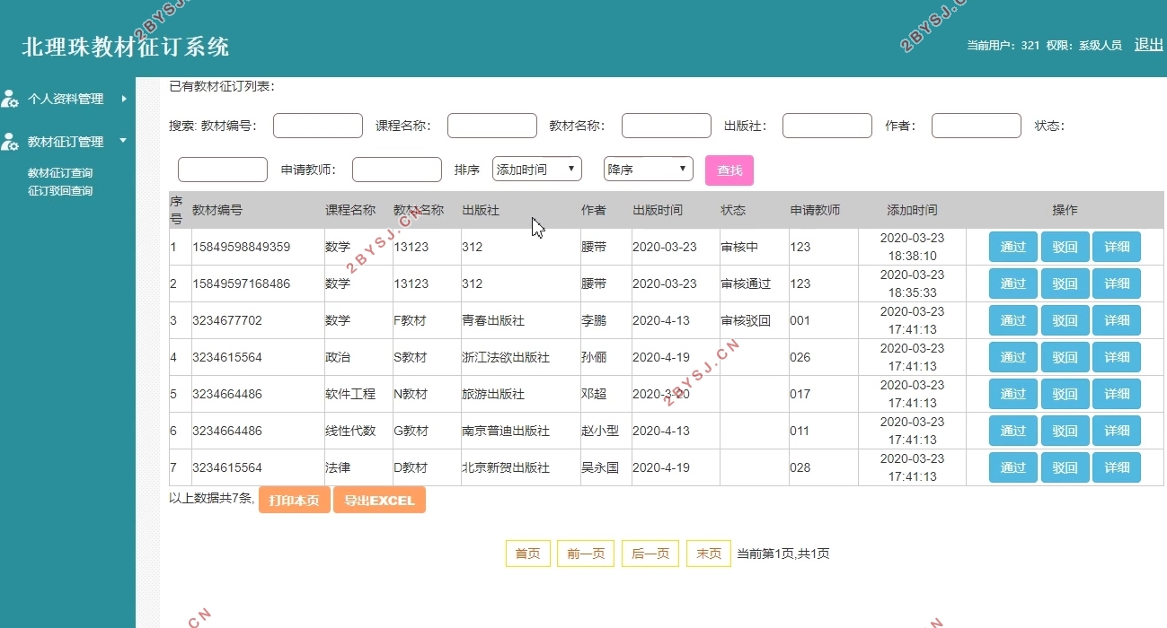
Task: View 详细 for row 15849598849359
Action: (x=1117, y=247)
